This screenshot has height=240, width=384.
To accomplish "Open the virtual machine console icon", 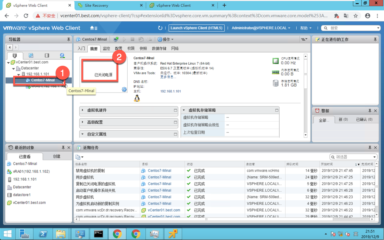I will [x=116, y=39].
